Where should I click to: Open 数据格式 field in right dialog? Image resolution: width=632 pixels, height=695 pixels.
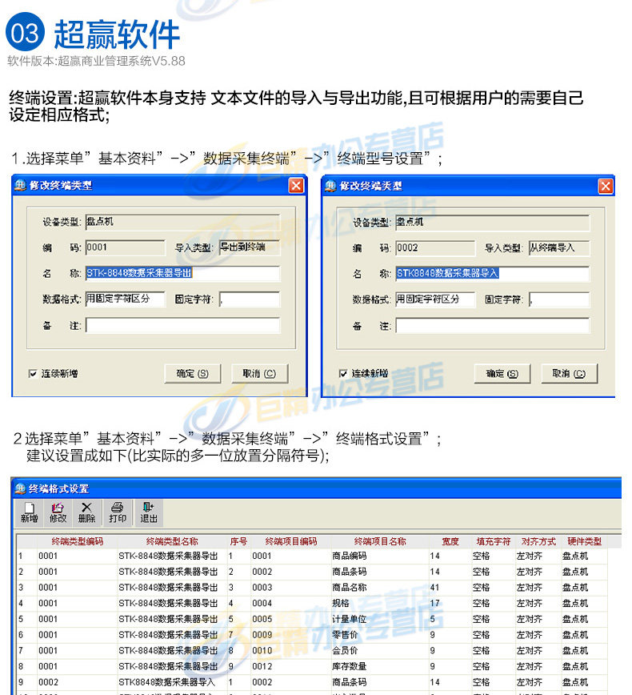pos(435,299)
